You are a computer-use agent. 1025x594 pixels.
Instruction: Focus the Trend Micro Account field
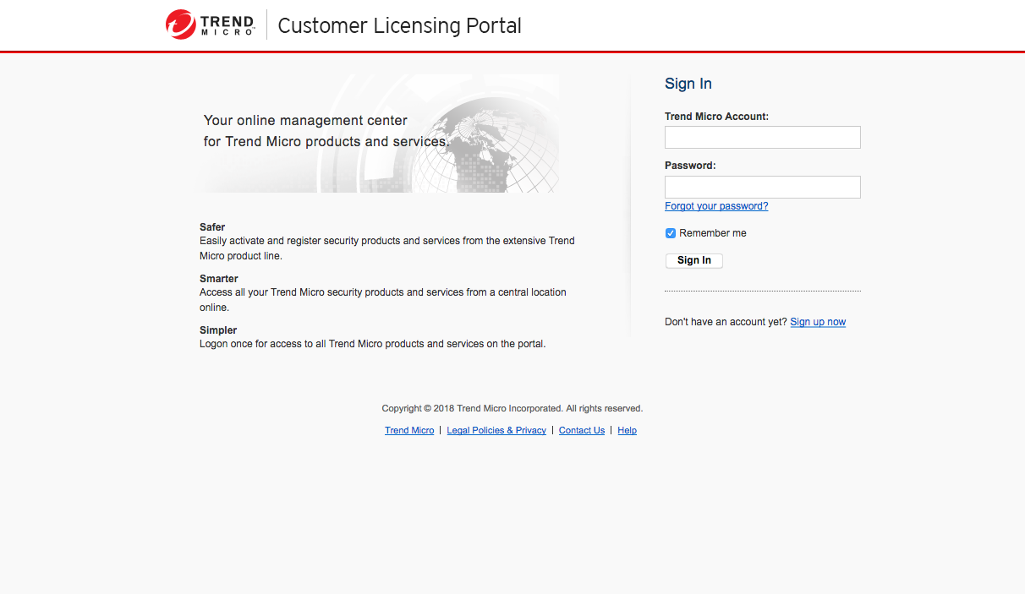point(762,138)
